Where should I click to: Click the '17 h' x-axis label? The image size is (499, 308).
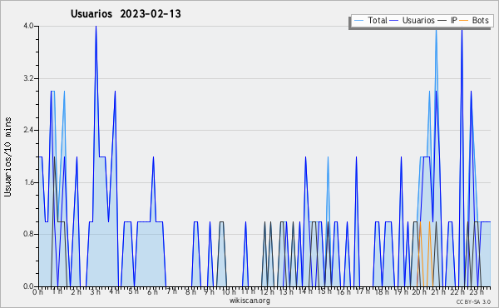pyautogui.click(x=363, y=291)
